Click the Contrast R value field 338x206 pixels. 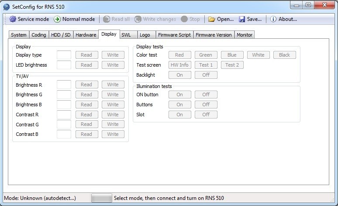point(64,115)
